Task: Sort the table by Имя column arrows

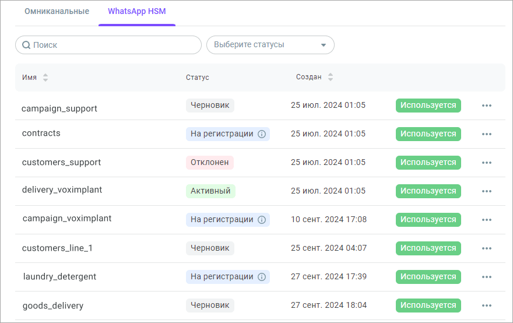Action: coord(45,78)
